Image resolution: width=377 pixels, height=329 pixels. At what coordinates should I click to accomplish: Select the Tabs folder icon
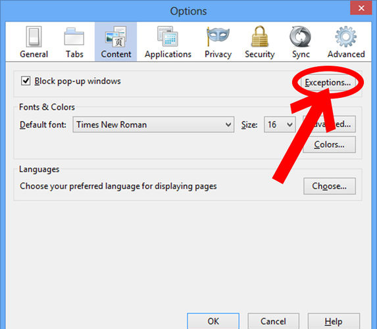(74, 37)
